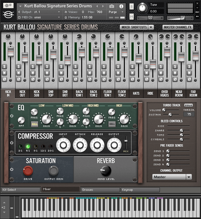Enable the Turbo Track SOLO button
Image resolution: width=201 pixels, height=219 pixels.
tap(188, 105)
